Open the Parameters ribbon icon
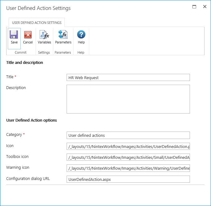 63,34
